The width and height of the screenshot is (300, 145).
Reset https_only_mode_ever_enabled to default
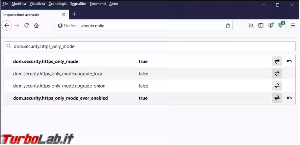point(289,98)
